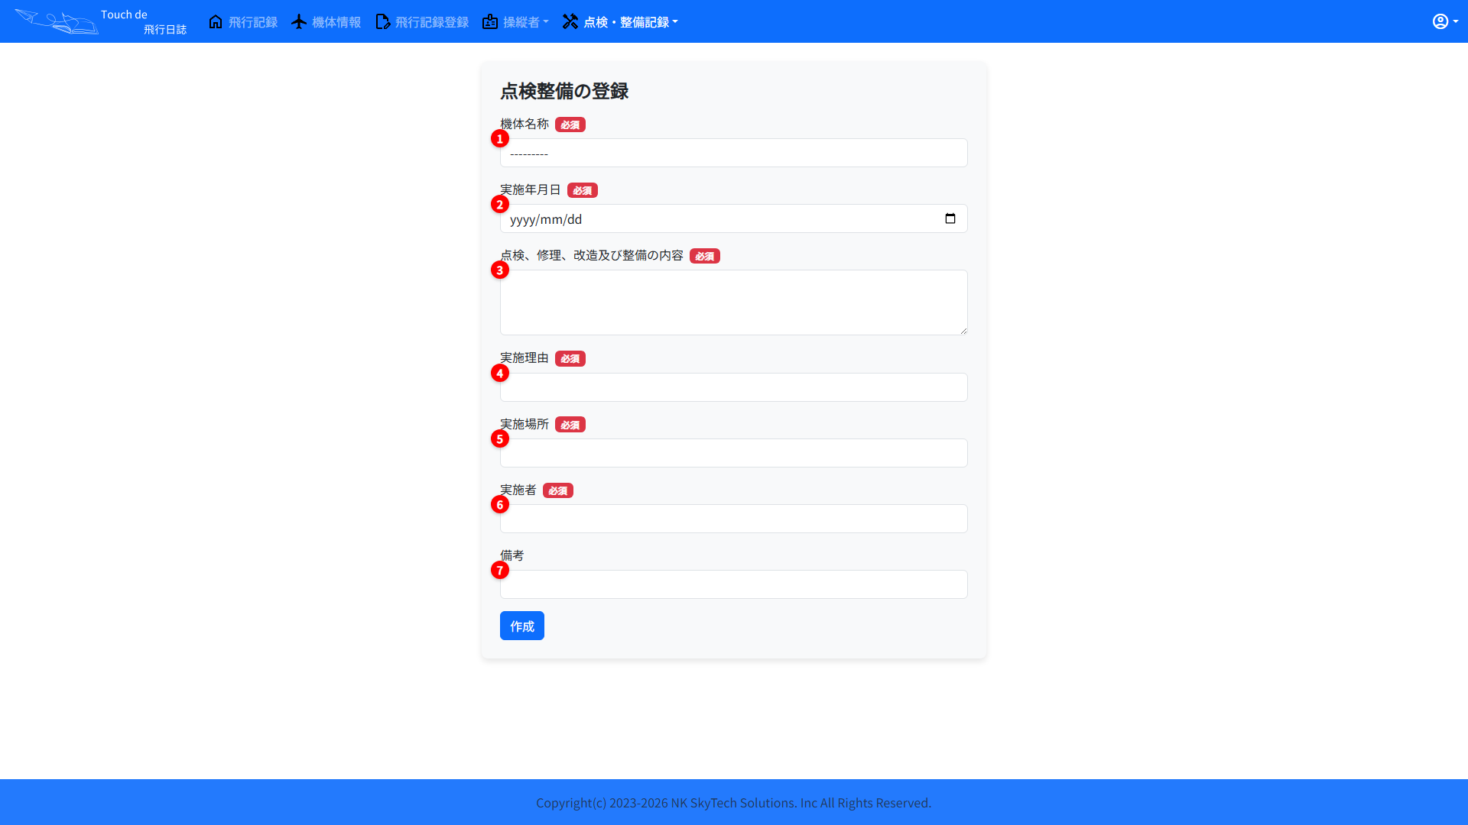1468x825 pixels.
Task: Click the 備考 remarks input field
Action: (x=733, y=584)
